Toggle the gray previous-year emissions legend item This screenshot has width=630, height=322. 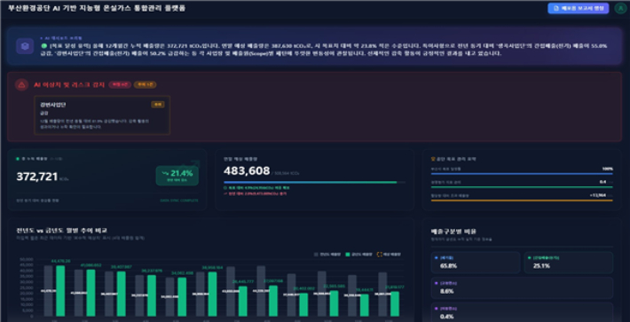pos(327,255)
